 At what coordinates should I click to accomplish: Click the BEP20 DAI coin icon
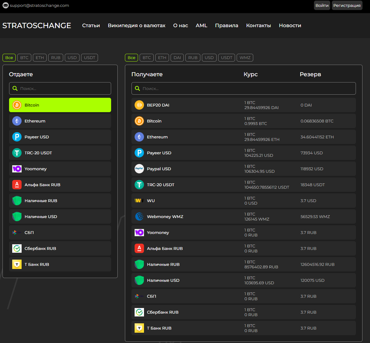point(139,105)
